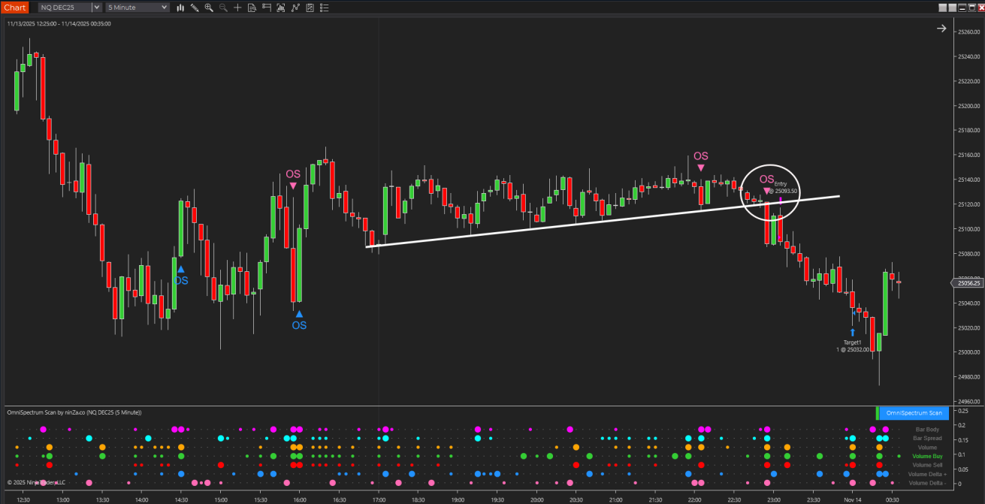Open the bar type chart style icon

pyautogui.click(x=181, y=8)
